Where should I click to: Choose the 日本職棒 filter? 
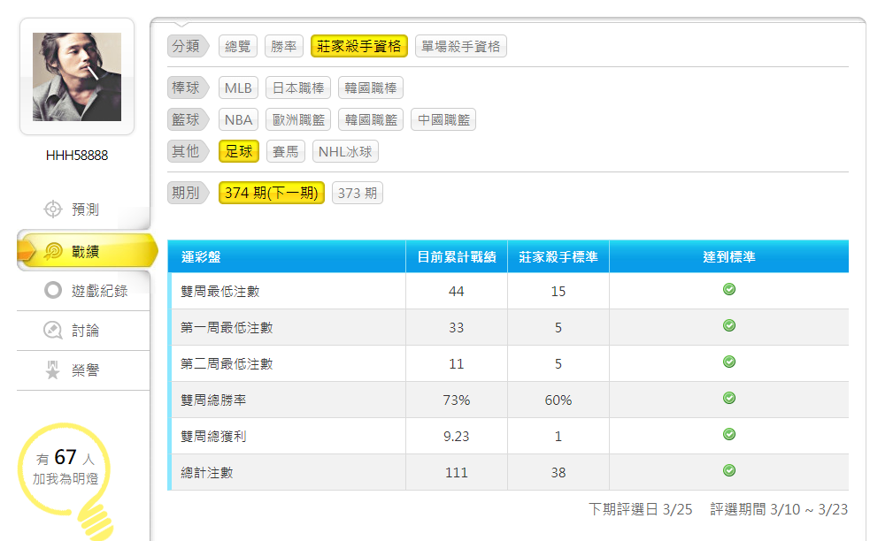coord(298,88)
